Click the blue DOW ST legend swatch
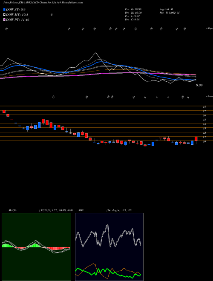The width and height of the screenshot is (213, 281). click(x=4, y=10)
